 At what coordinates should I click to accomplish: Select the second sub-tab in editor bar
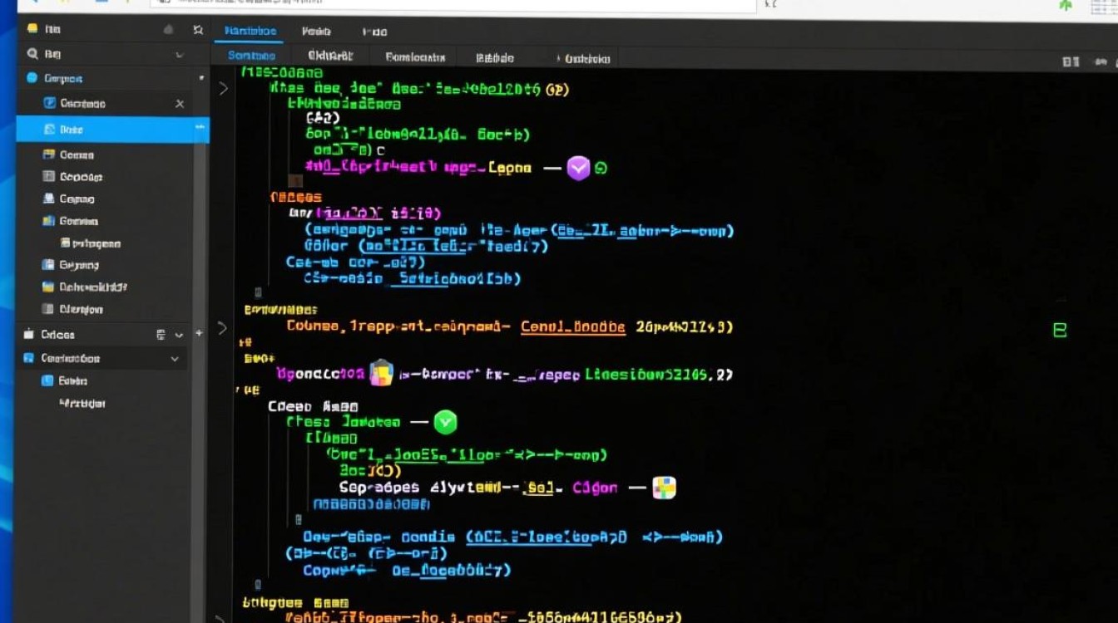pos(330,56)
